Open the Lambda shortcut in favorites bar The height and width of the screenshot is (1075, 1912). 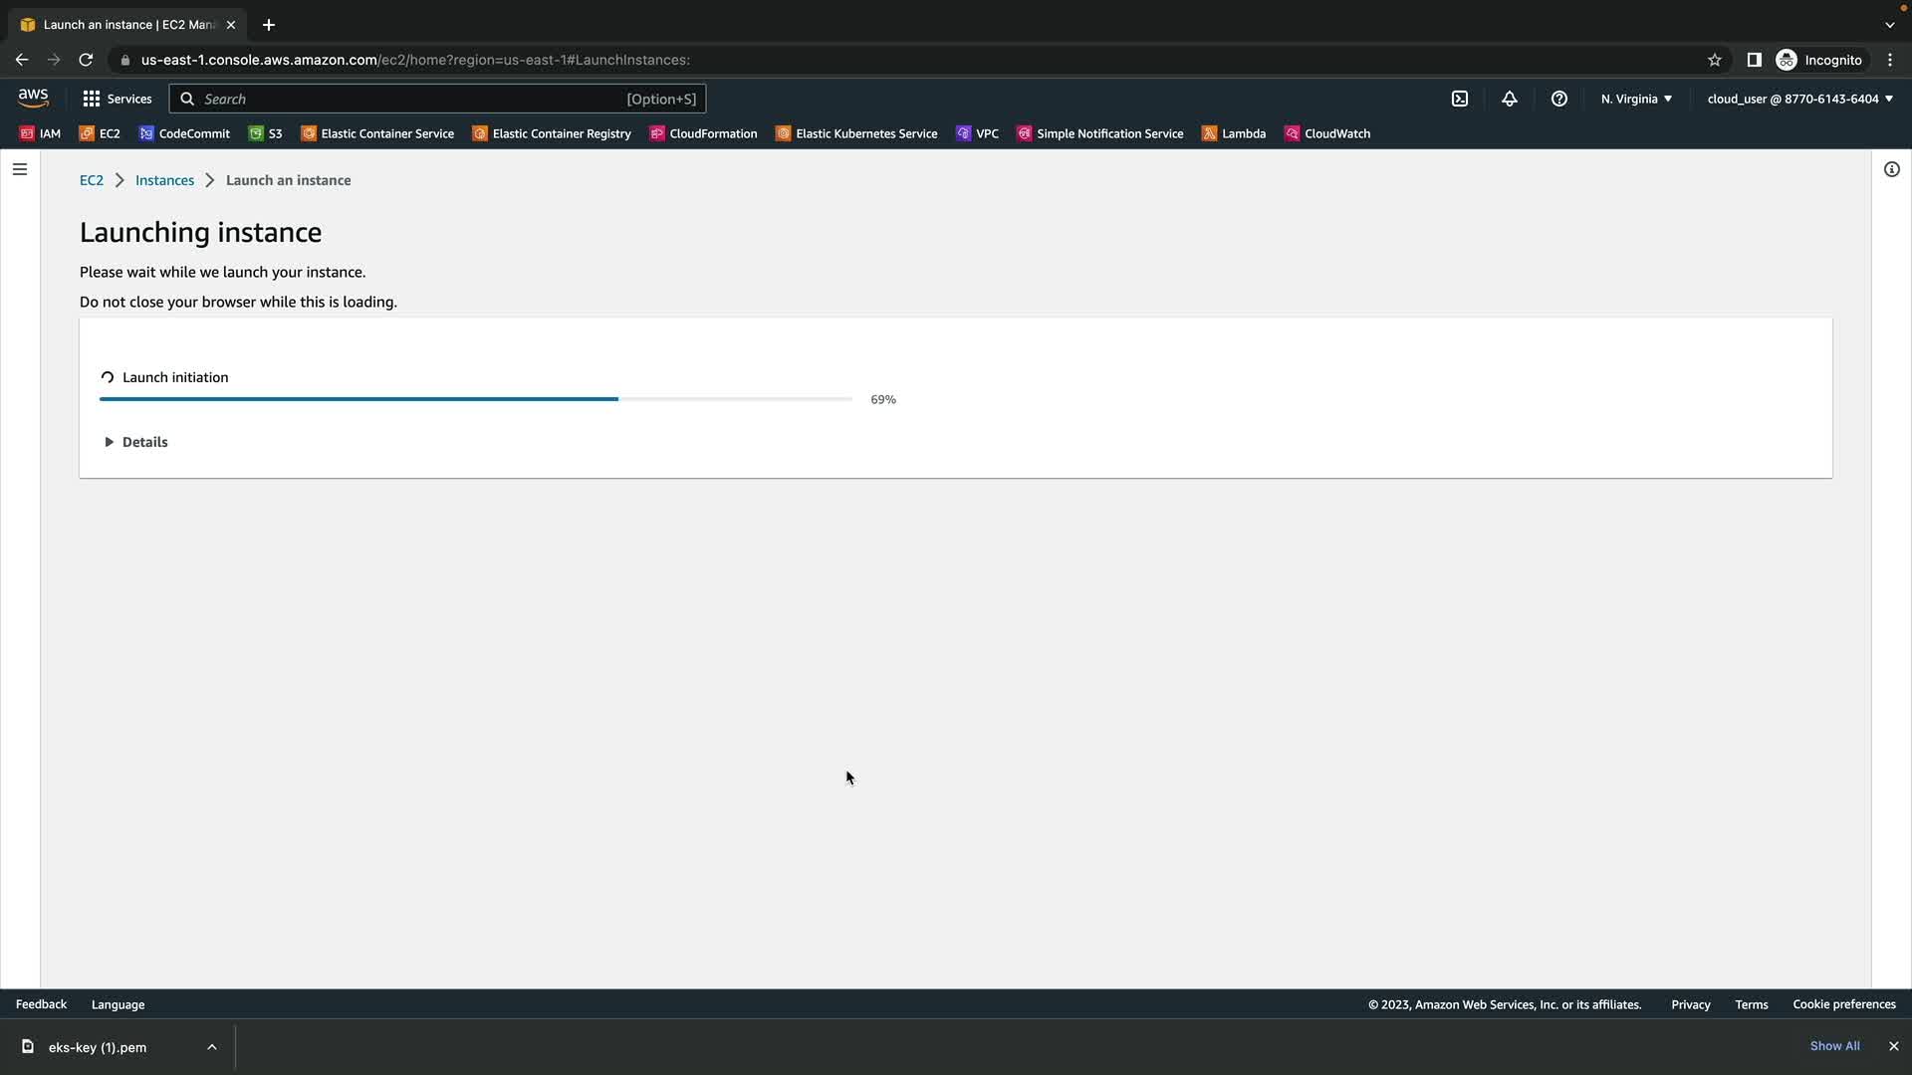click(x=1234, y=133)
